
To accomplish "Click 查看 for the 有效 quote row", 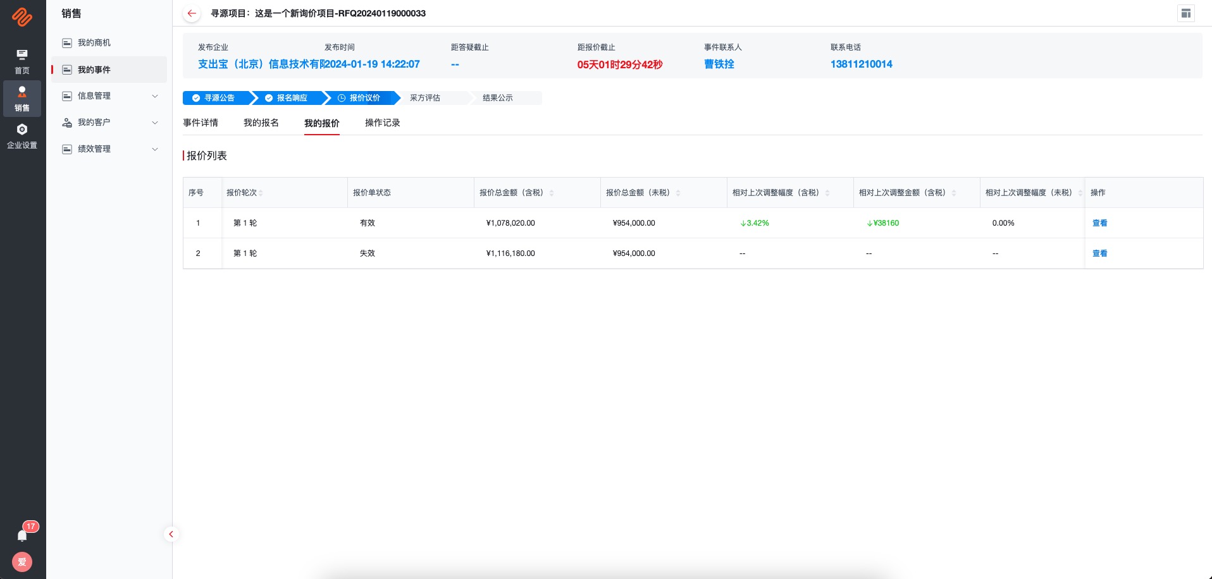I will pos(1100,223).
